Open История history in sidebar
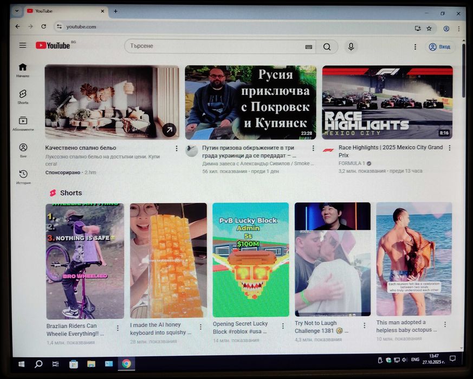This screenshot has width=473, height=379. coord(23,177)
